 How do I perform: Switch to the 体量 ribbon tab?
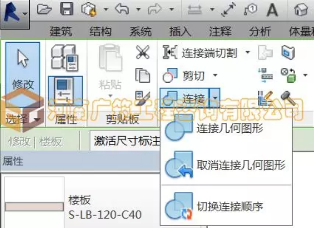[301, 32]
